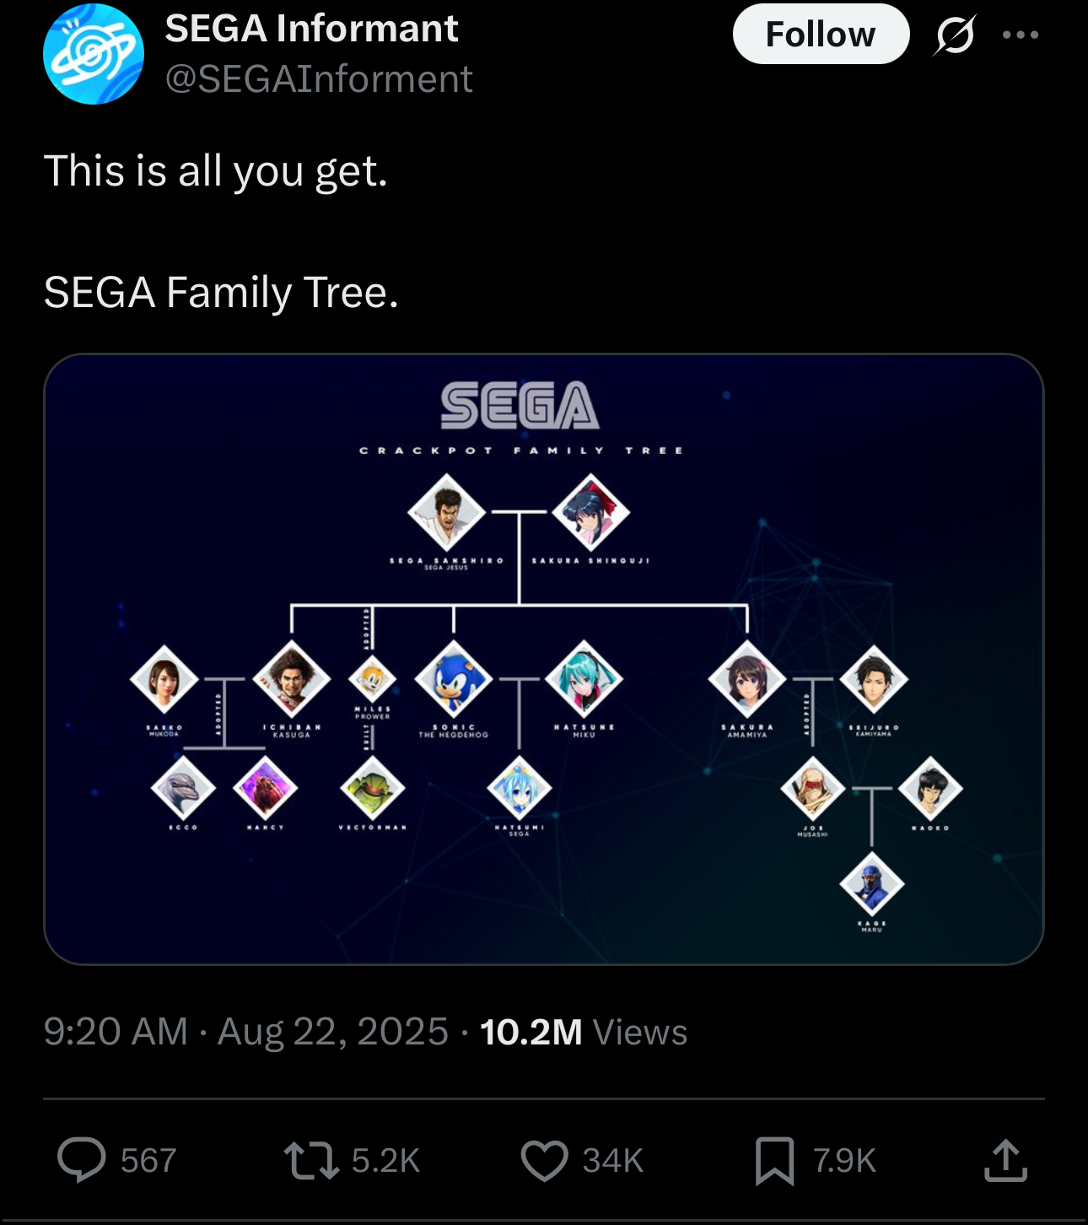Open SEGA Informant profile avatar

click(94, 54)
